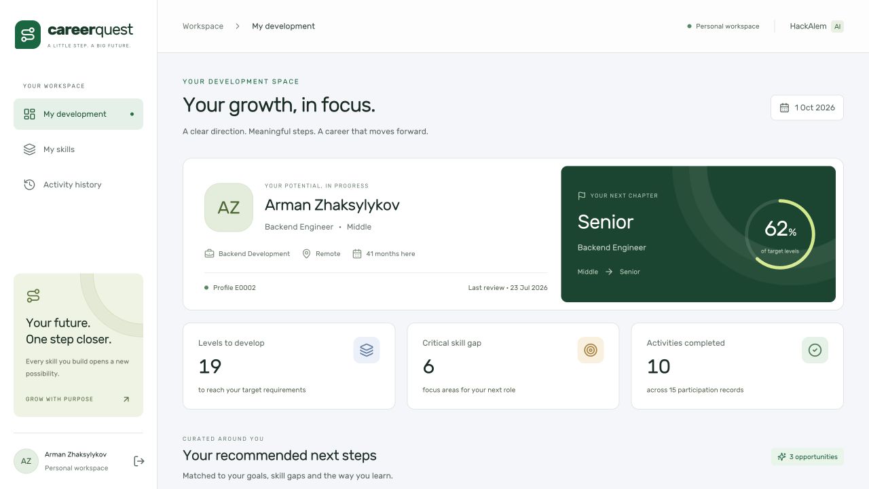This screenshot has height=489, width=869.
Task: Click the arrow icon beside Grow with purpose
Action: (x=126, y=399)
